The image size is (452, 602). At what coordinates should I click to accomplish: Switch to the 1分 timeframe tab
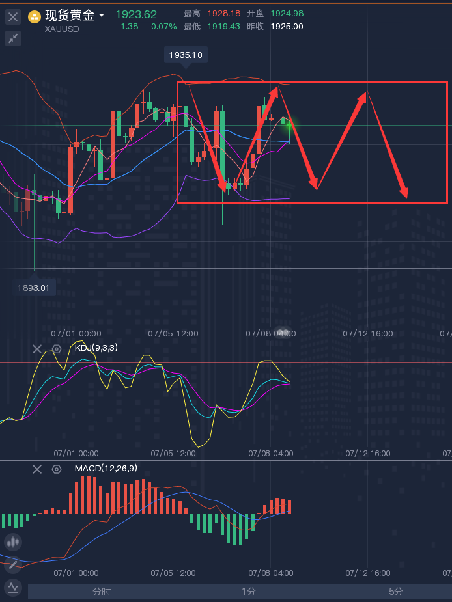click(248, 592)
